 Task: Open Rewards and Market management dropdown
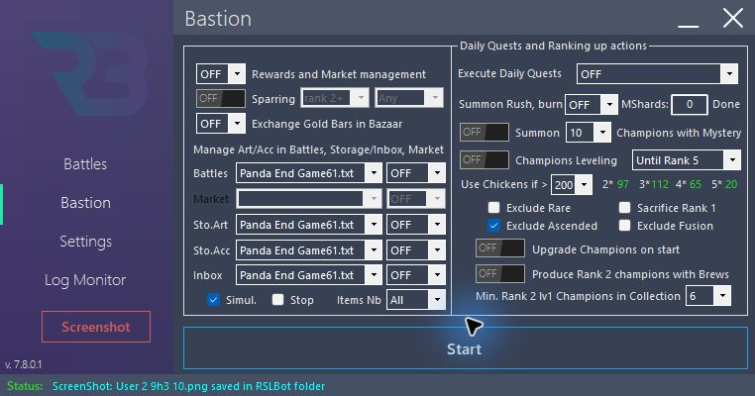221,74
